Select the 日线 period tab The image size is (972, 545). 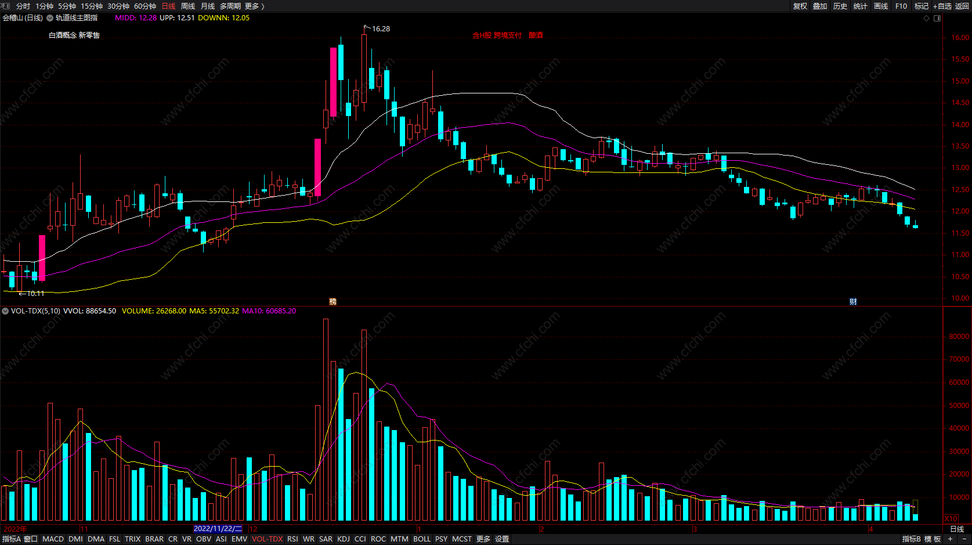(168, 6)
